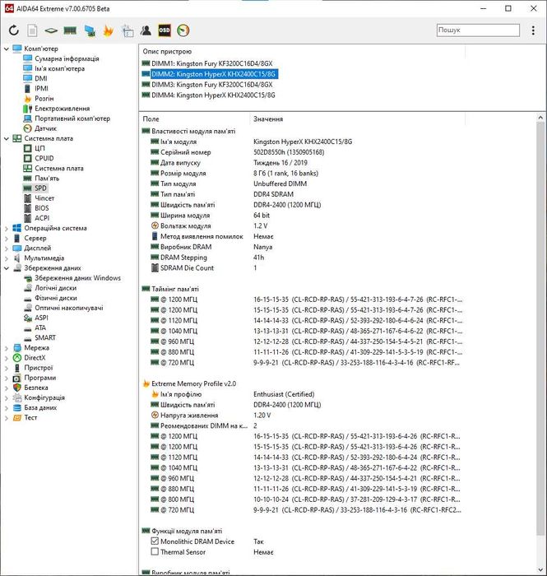Image resolution: width=547 pixels, height=576 pixels.
Task: Expand the Мультимедіа tree node
Action: (6, 258)
